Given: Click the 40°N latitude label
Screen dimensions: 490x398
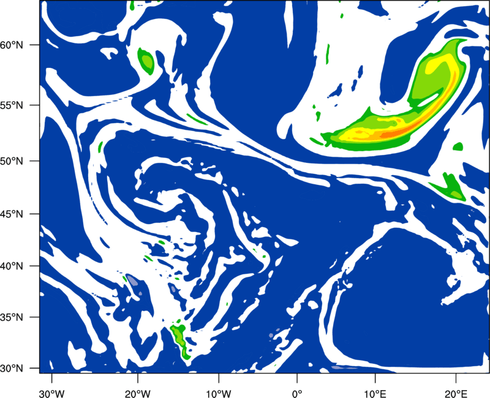Looking at the screenshot, I should pos(12,266).
